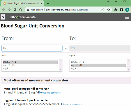Screen dimensions: 131x110
Task: Open the side panel icon
Action: [x=121, y=10]
